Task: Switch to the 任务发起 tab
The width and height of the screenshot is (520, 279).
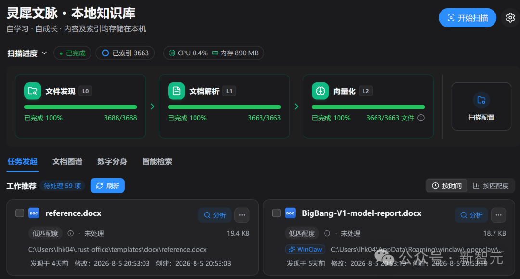Action: click(22, 161)
